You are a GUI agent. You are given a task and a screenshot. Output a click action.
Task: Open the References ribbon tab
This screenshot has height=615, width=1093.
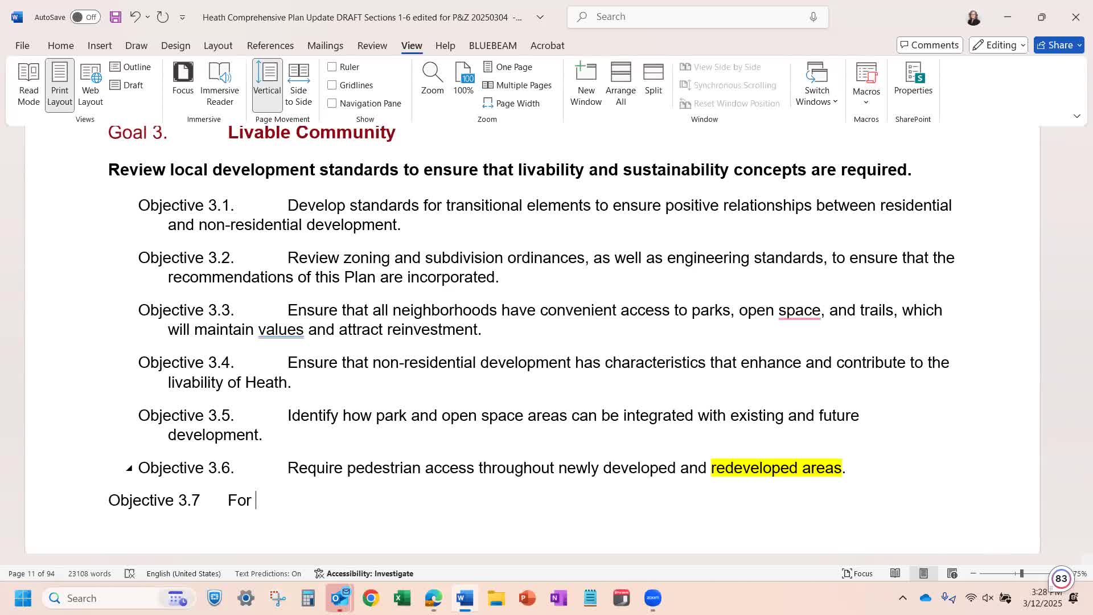point(270,46)
